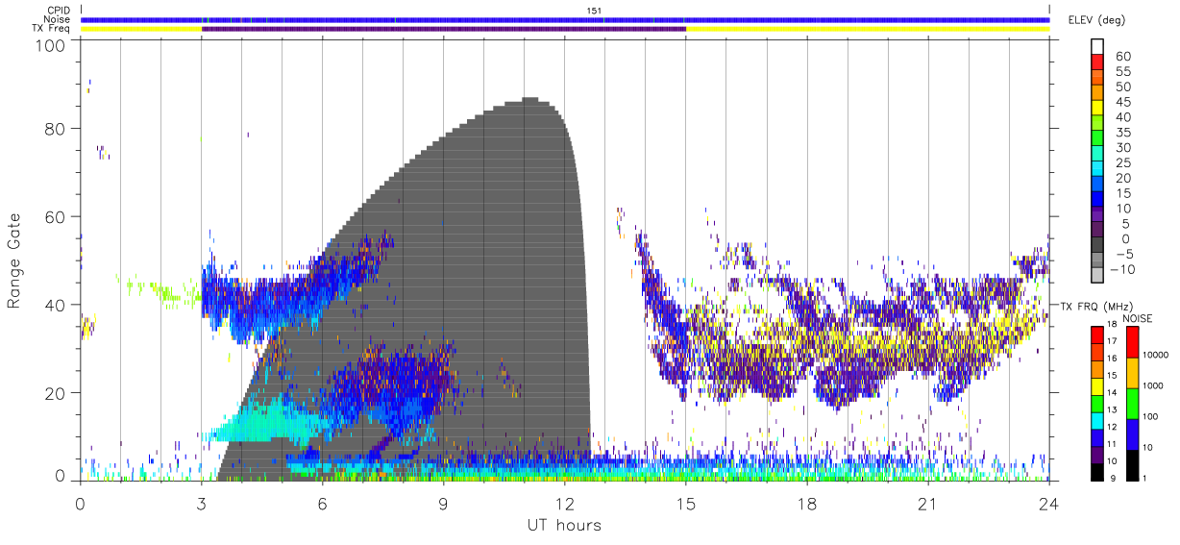Click the purple segment of the TX Freq strip
The width and height of the screenshot is (1180, 545).
(444, 29)
